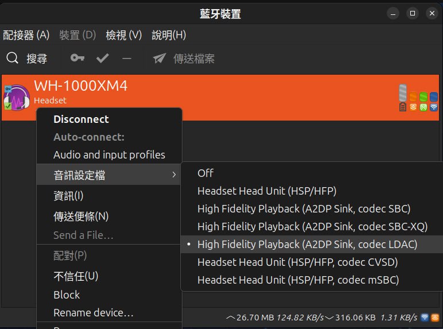Select A2DP Sink codec SBC-XQ profile
Image resolution: width=443 pixels, height=329 pixels.
(312, 227)
